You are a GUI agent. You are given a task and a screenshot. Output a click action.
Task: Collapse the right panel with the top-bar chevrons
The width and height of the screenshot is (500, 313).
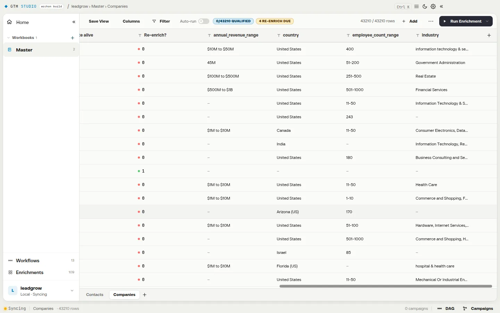[x=441, y=7]
